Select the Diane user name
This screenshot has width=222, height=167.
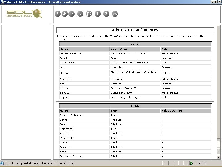click(64, 67)
